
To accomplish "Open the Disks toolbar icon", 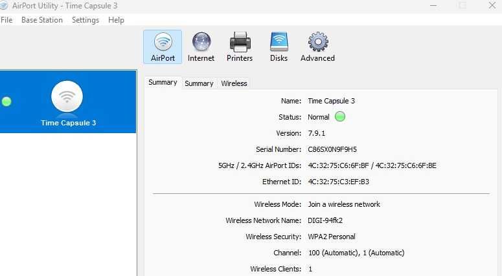I will pyautogui.click(x=279, y=47).
